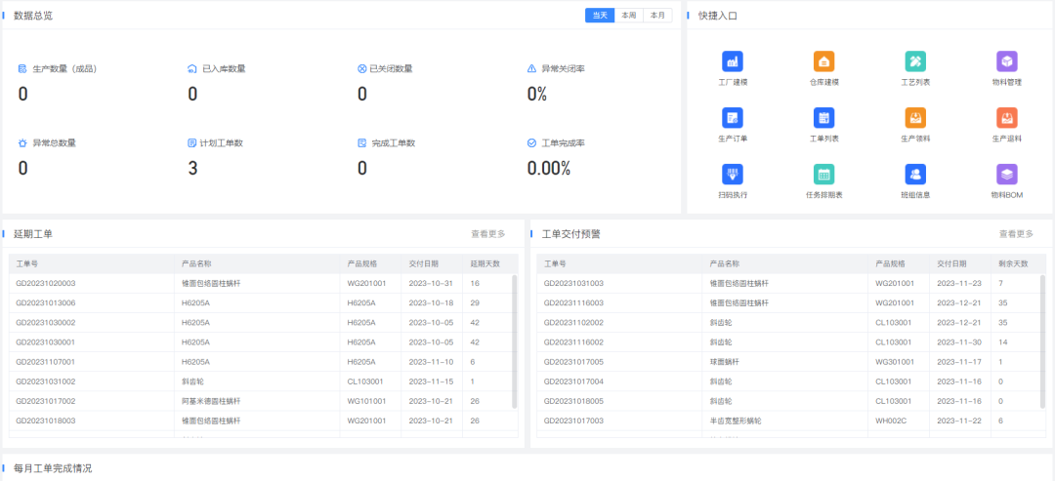Select work order GD20231116003
This screenshot has height=481, width=1055.
[574, 303]
